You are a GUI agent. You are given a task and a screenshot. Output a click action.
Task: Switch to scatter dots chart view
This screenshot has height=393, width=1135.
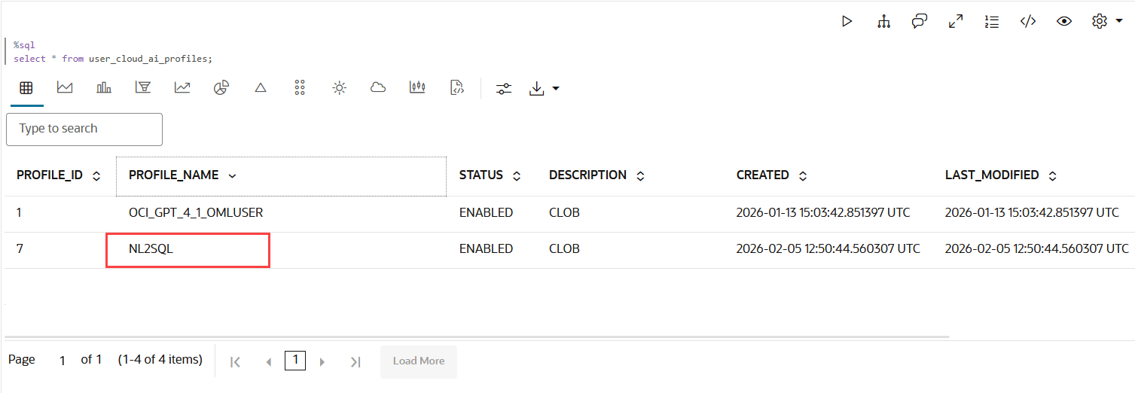(x=300, y=88)
